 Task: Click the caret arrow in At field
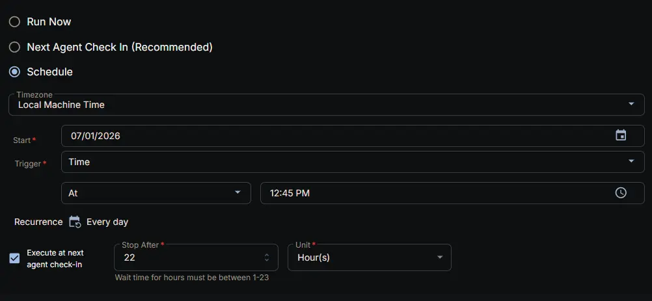tap(238, 192)
